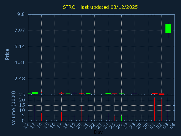Click the volume axis label 20

click(22, 100)
